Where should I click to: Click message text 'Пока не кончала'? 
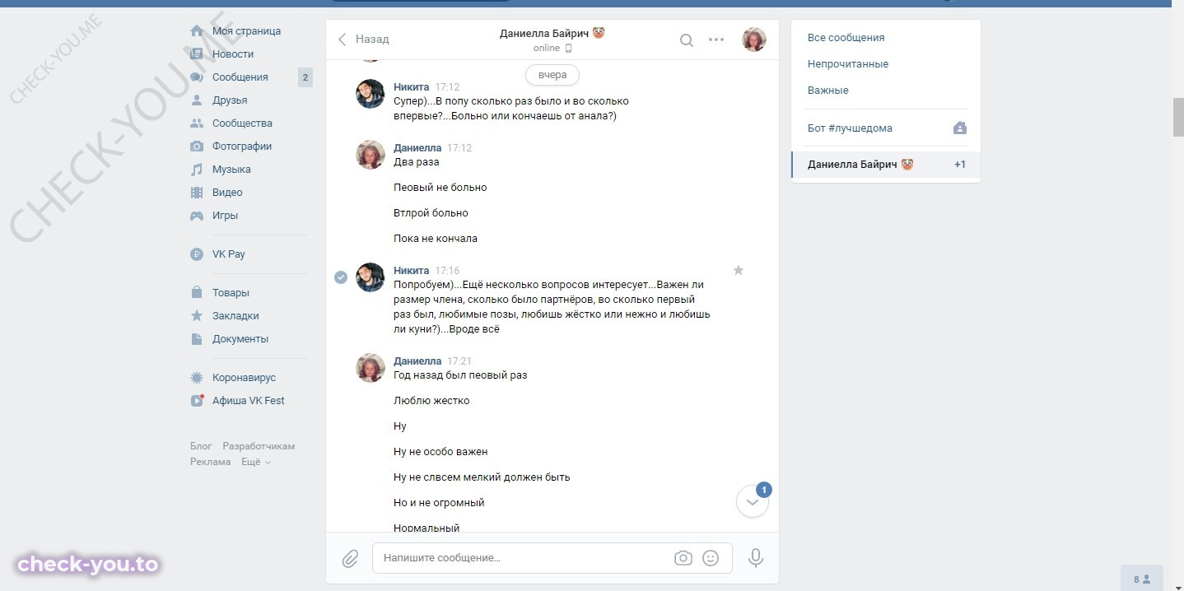pyautogui.click(x=436, y=239)
